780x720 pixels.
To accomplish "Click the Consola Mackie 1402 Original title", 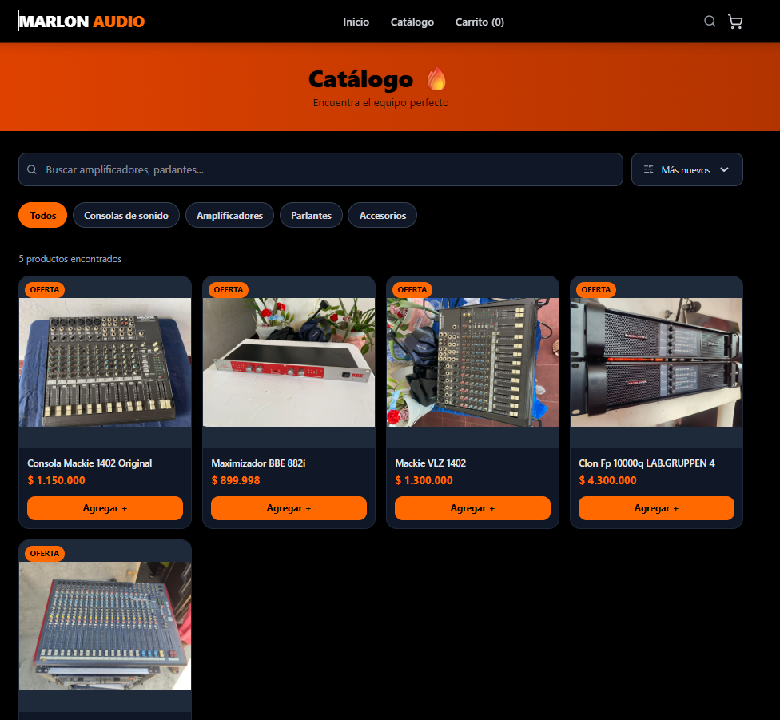I will 90,463.
